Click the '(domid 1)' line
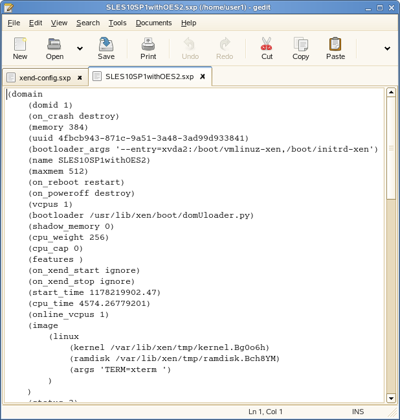The width and height of the screenshot is (400, 420). [x=50, y=105]
